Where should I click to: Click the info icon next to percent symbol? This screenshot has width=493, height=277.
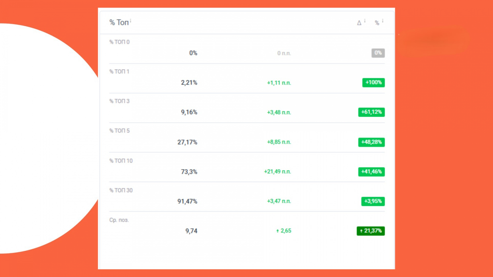tap(383, 21)
